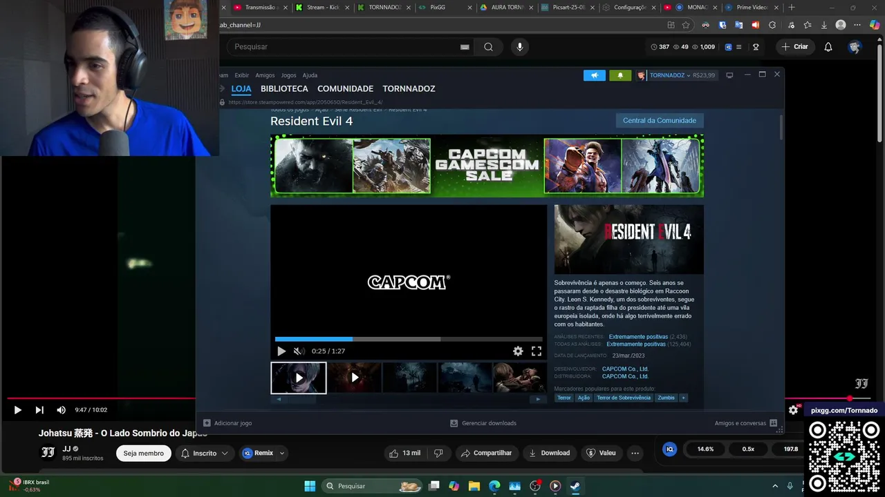The height and width of the screenshot is (497, 885).
Task: Open Amigos e conversas
Action: 746,423
